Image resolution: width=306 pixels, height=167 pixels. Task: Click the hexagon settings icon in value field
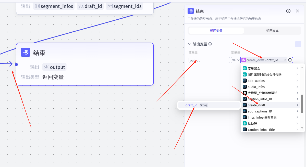pos(290,60)
